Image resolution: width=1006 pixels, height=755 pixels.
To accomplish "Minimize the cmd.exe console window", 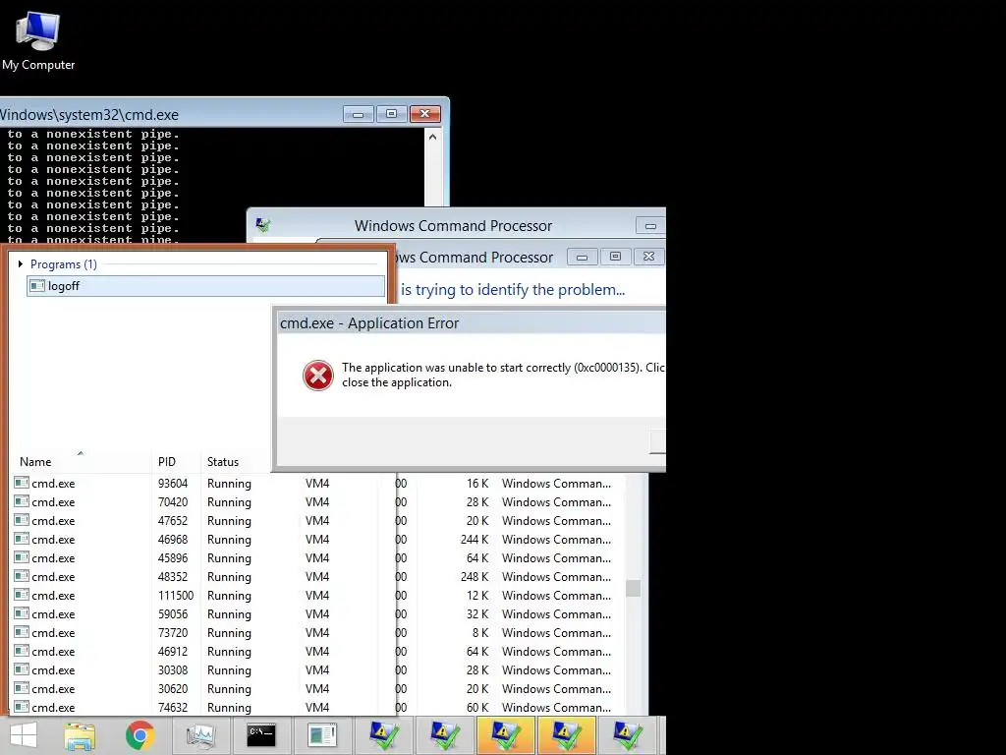I will [358, 114].
